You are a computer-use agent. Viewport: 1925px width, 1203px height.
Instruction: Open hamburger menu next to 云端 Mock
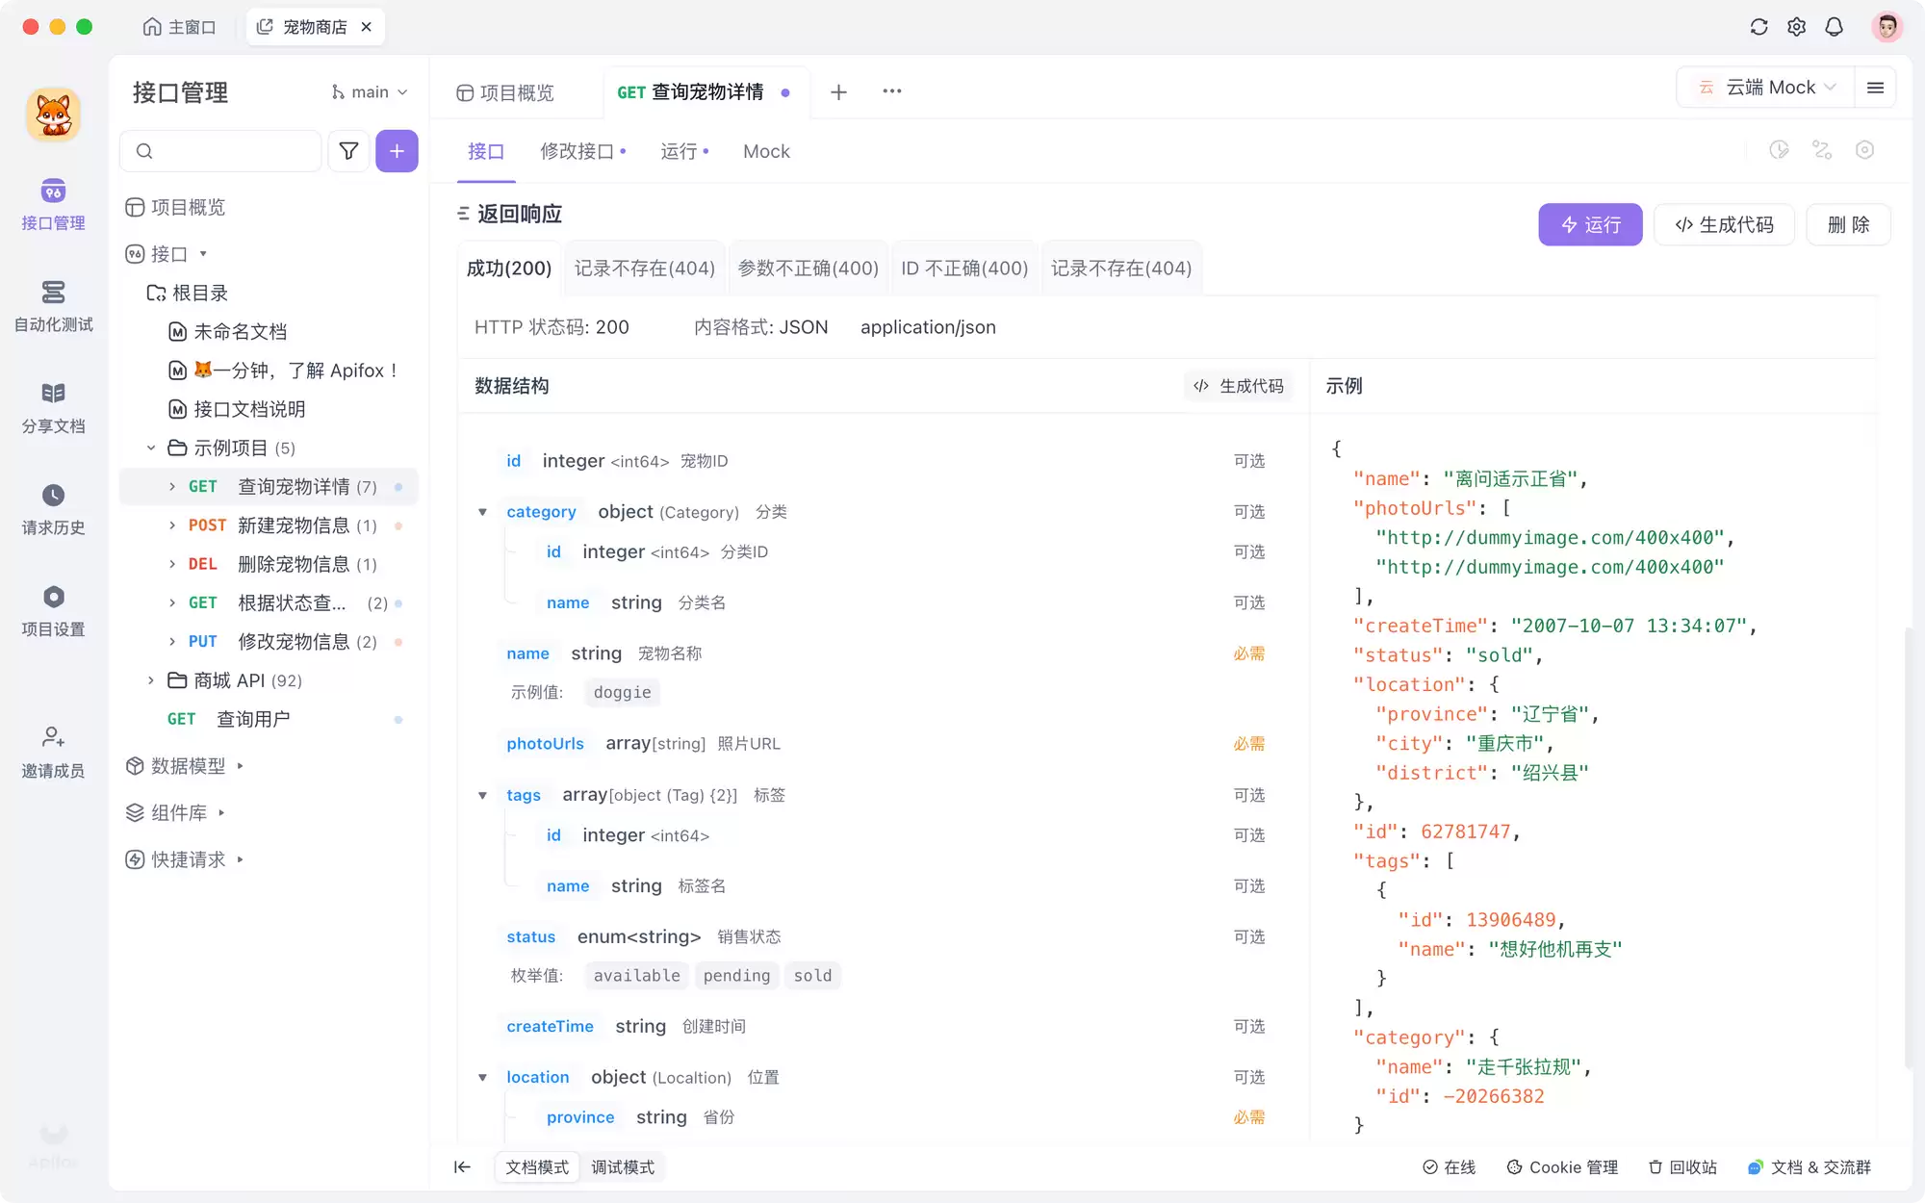pyautogui.click(x=1875, y=88)
